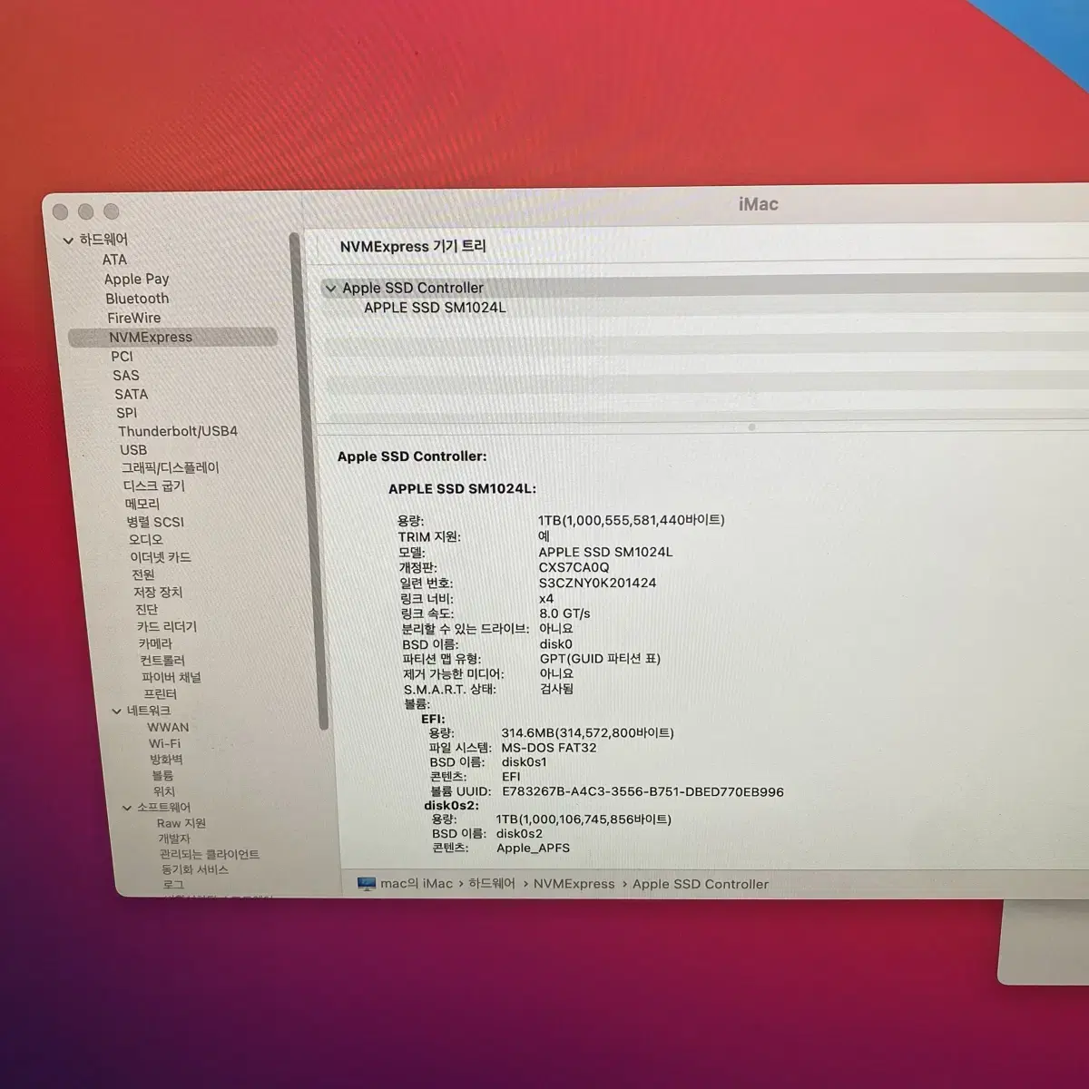The image size is (1089, 1089).
Task: Click the S.M.A.R.T. 상태 검사됨 value
Action: coord(556,690)
